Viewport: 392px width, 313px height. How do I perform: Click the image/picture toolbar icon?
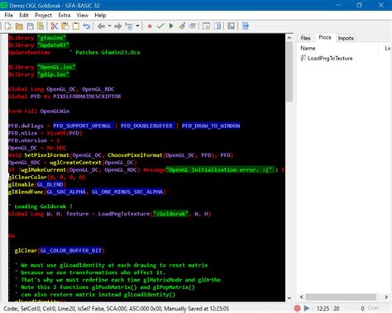[231, 26]
